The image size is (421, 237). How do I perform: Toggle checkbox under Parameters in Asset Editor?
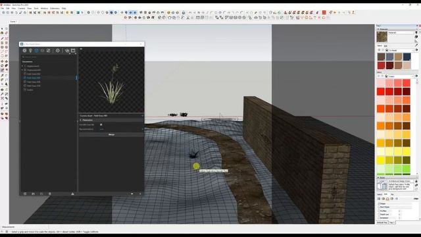click(101, 124)
